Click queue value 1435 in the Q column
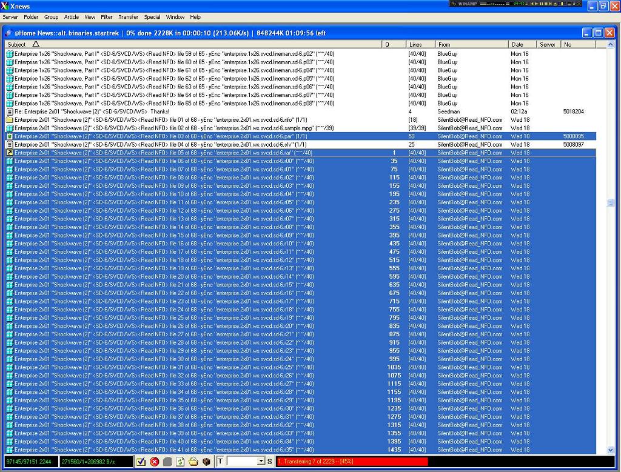The width and height of the screenshot is (621, 472). coord(394,450)
